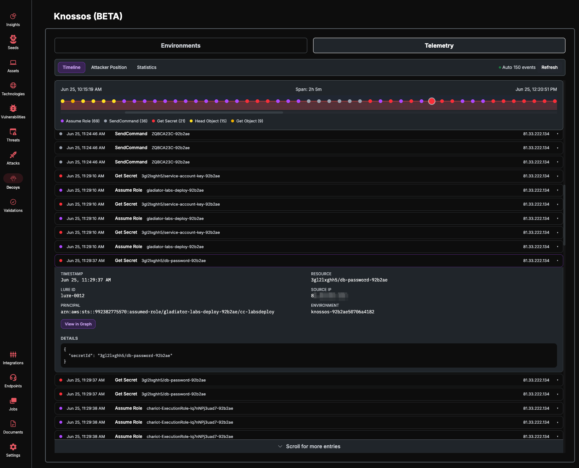This screenshot has width=579, height=468.
Task: Click the secretId JSON line in Details
Action: tap(120, 355)
